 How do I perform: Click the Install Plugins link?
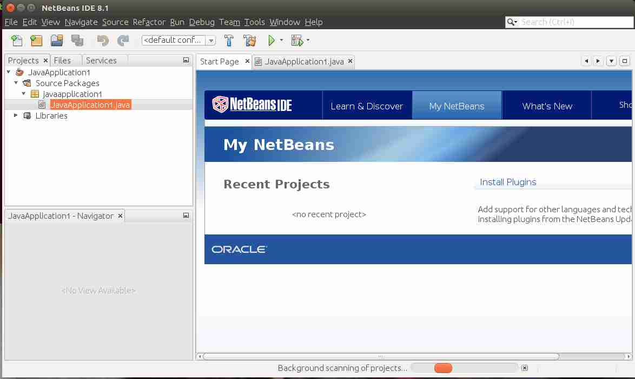pyautogui.click(x=508, y=182)
